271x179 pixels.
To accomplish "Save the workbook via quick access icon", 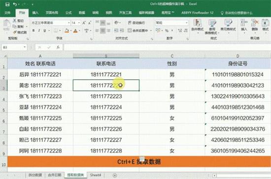I will pos(7,4).
